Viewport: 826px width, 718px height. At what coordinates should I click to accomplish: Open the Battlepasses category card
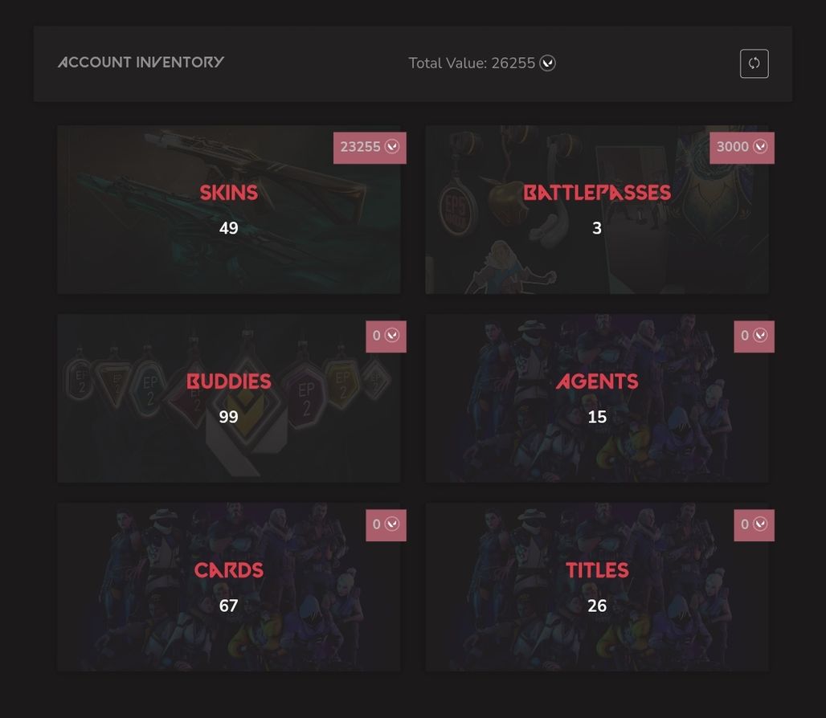tap(597, 210)
